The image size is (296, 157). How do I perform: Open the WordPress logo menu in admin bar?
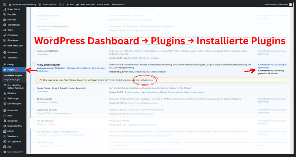(4, 4)
